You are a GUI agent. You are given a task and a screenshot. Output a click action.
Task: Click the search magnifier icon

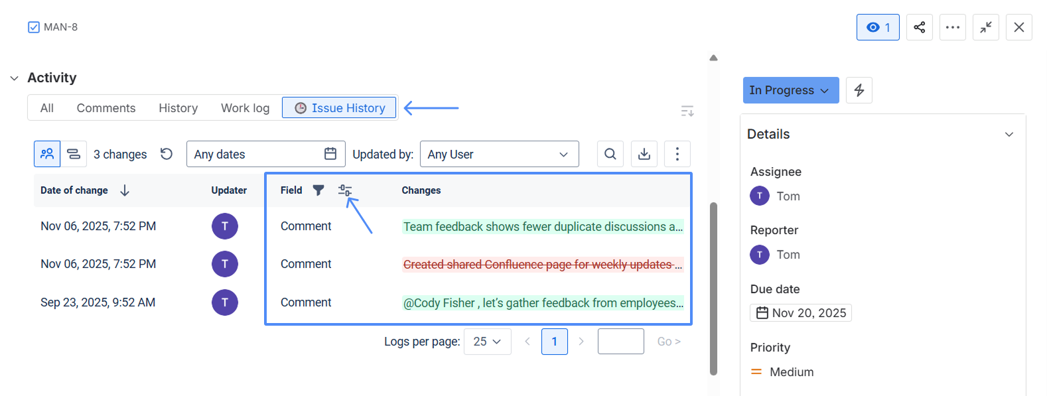click(x=610, y=154)
